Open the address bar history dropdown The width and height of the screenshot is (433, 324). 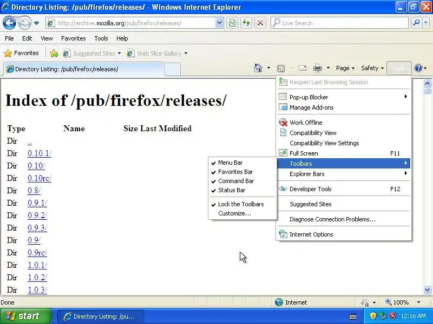(219, 23)
